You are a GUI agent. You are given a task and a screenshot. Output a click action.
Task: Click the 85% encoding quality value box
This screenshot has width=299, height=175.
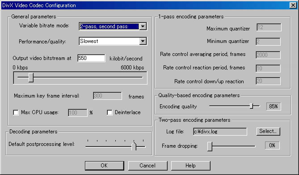[x=274, y=106]
